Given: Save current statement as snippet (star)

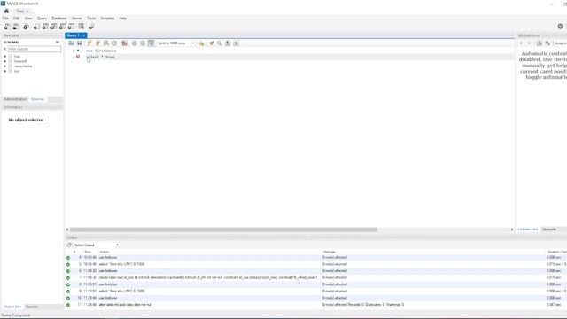Looking at the screenshot, I should click(201, 43).
